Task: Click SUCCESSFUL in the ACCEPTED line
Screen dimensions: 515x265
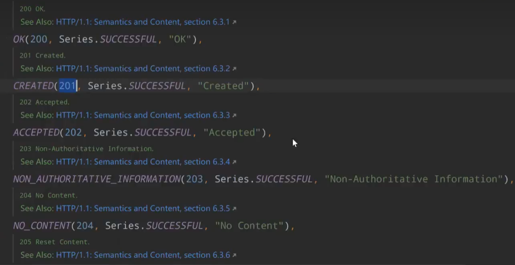Action: 163,132
